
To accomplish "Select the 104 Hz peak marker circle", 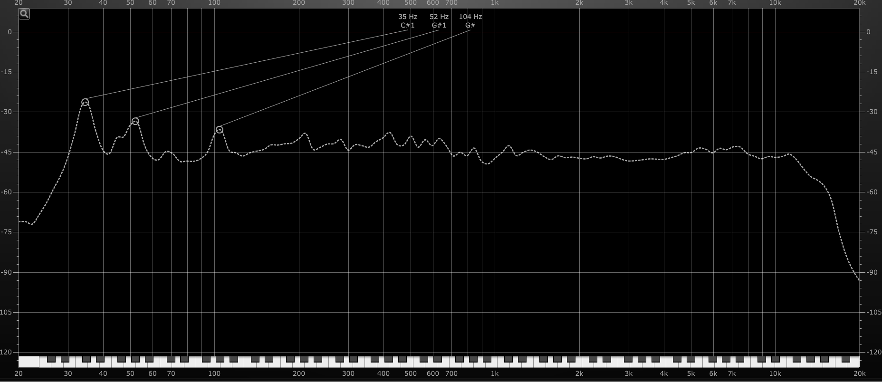I will [220, 130].
